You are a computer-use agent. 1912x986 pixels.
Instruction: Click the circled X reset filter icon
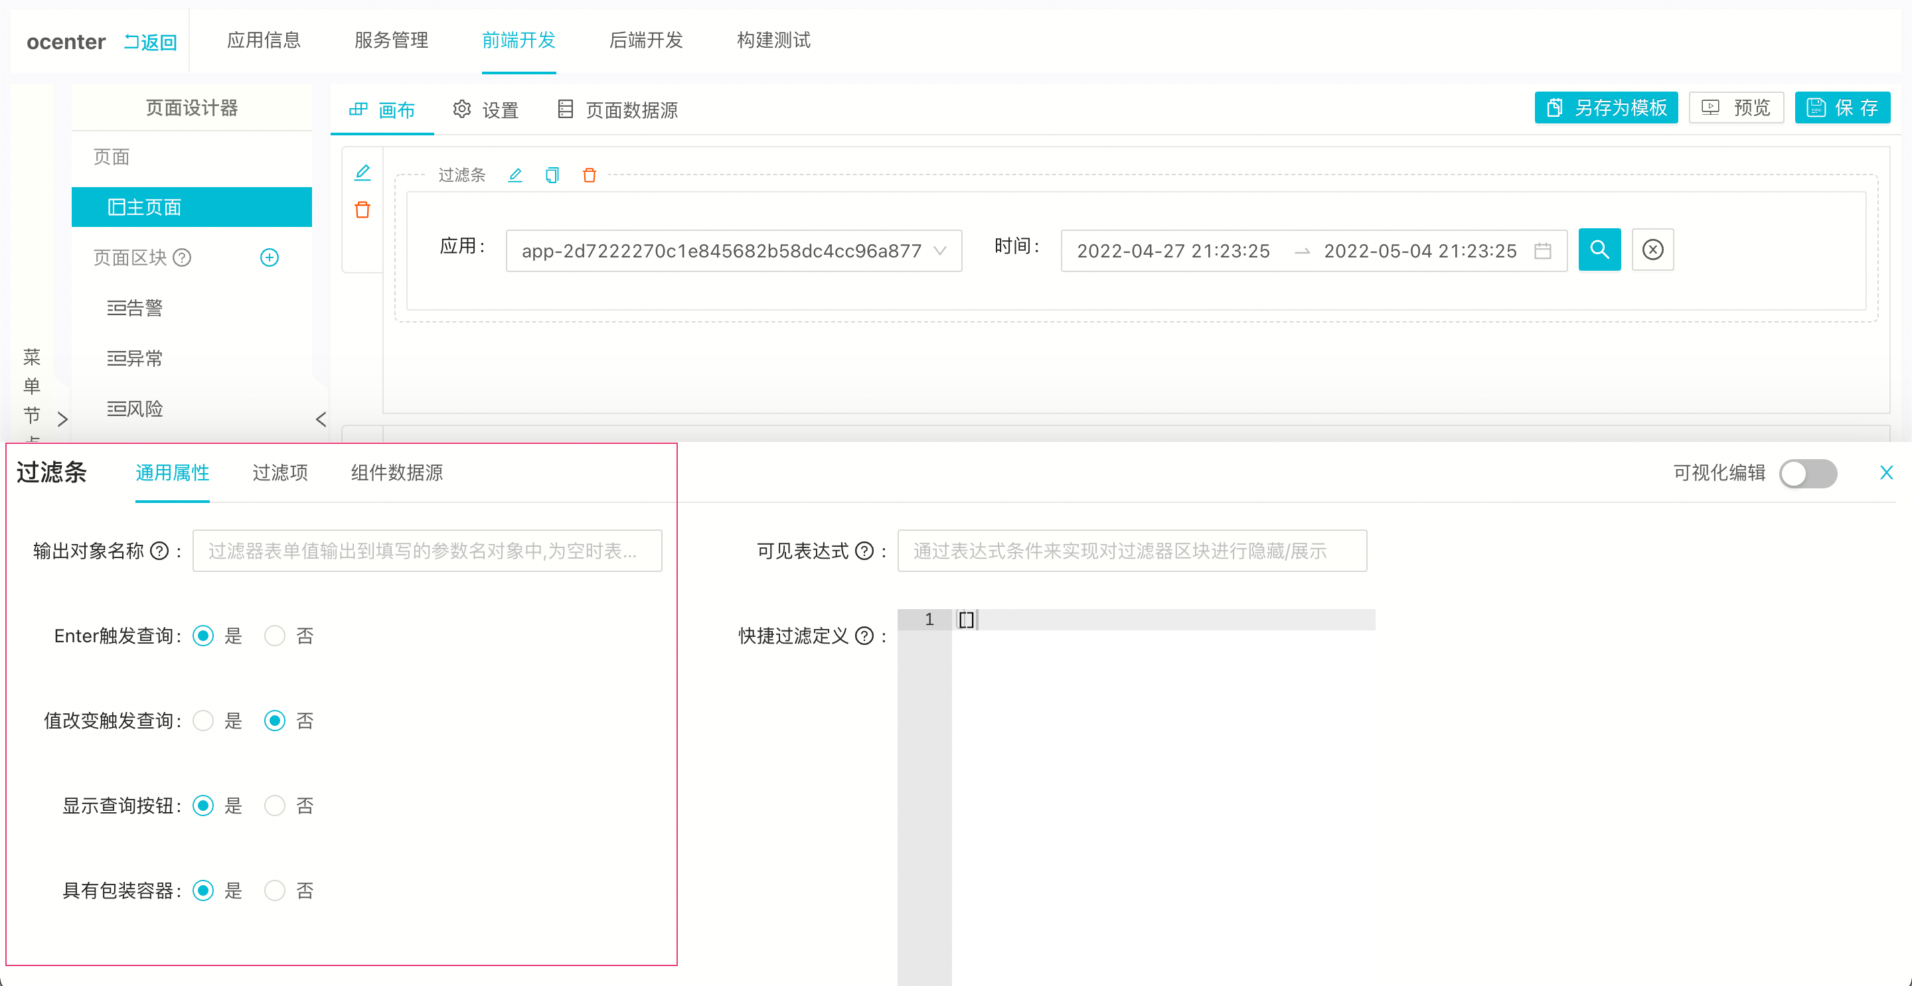point(1652,250)
